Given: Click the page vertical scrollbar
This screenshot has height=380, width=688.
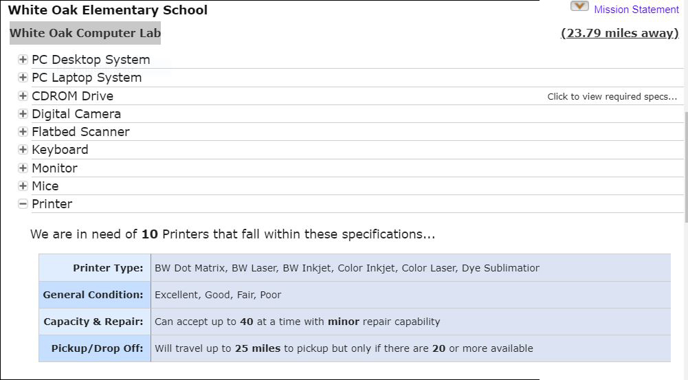Looking at the screenshot, I should coord(686,167).
